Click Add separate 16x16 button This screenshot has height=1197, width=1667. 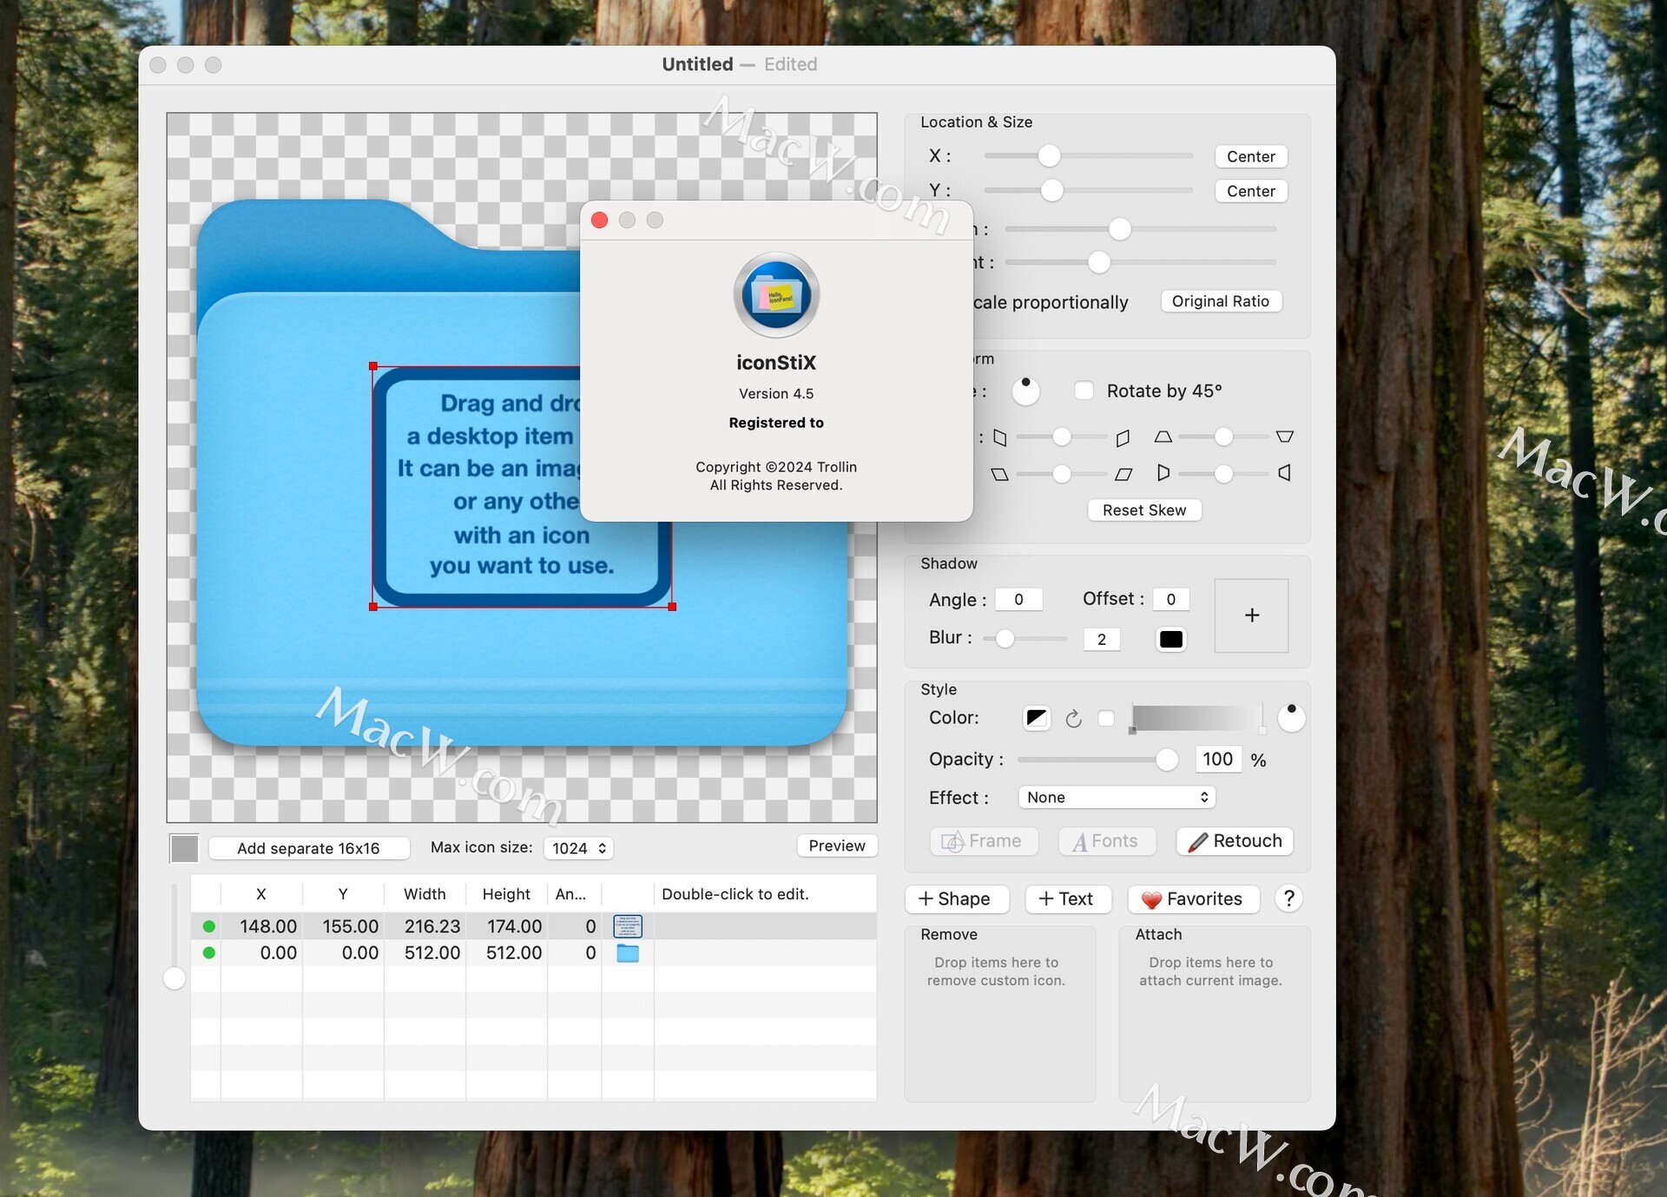coord(308,848)
